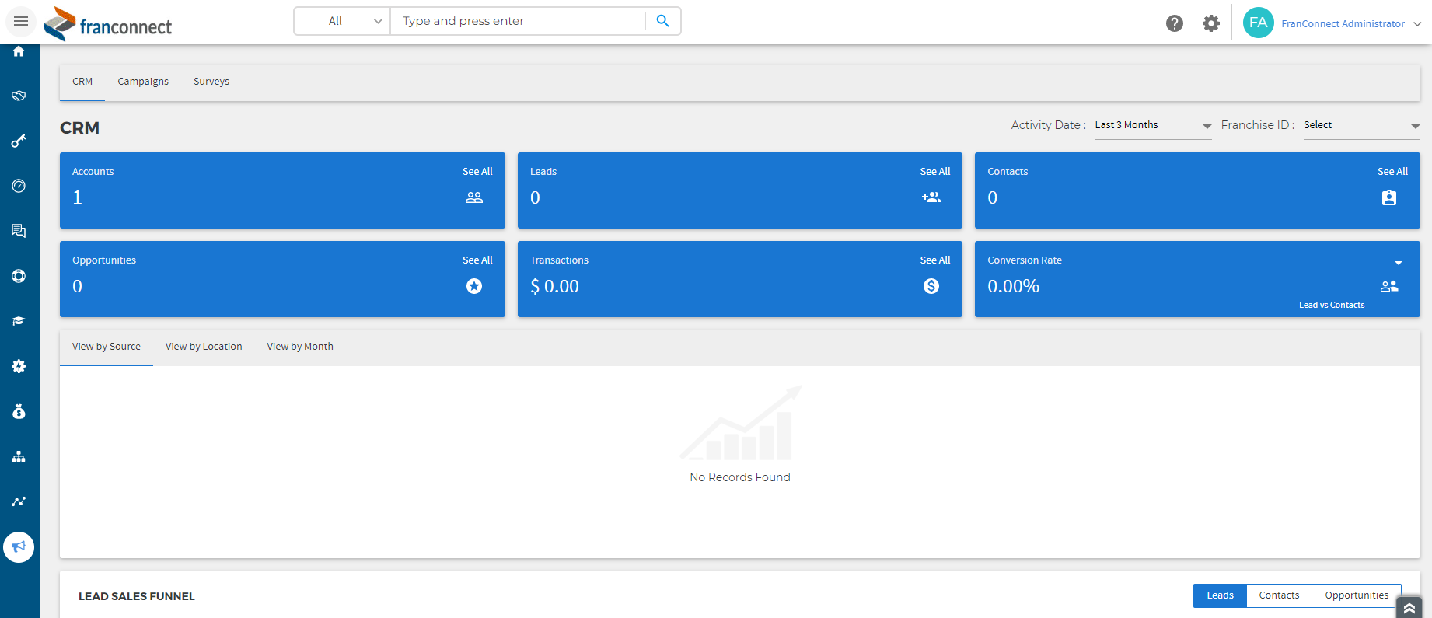Open the hamburger navigation menu

(21, 21)
